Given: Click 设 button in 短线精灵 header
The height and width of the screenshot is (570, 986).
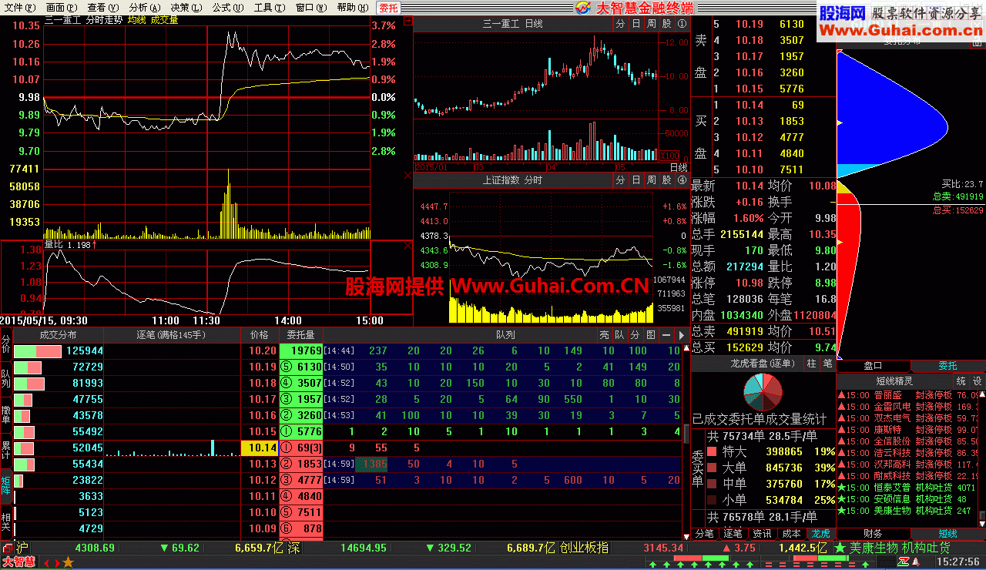Looking at the screenshot, I should [977, 381].
